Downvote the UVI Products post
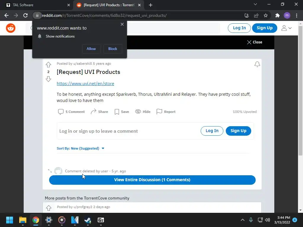This screenshot has height=227, width=303. click(x=48, y=79)
